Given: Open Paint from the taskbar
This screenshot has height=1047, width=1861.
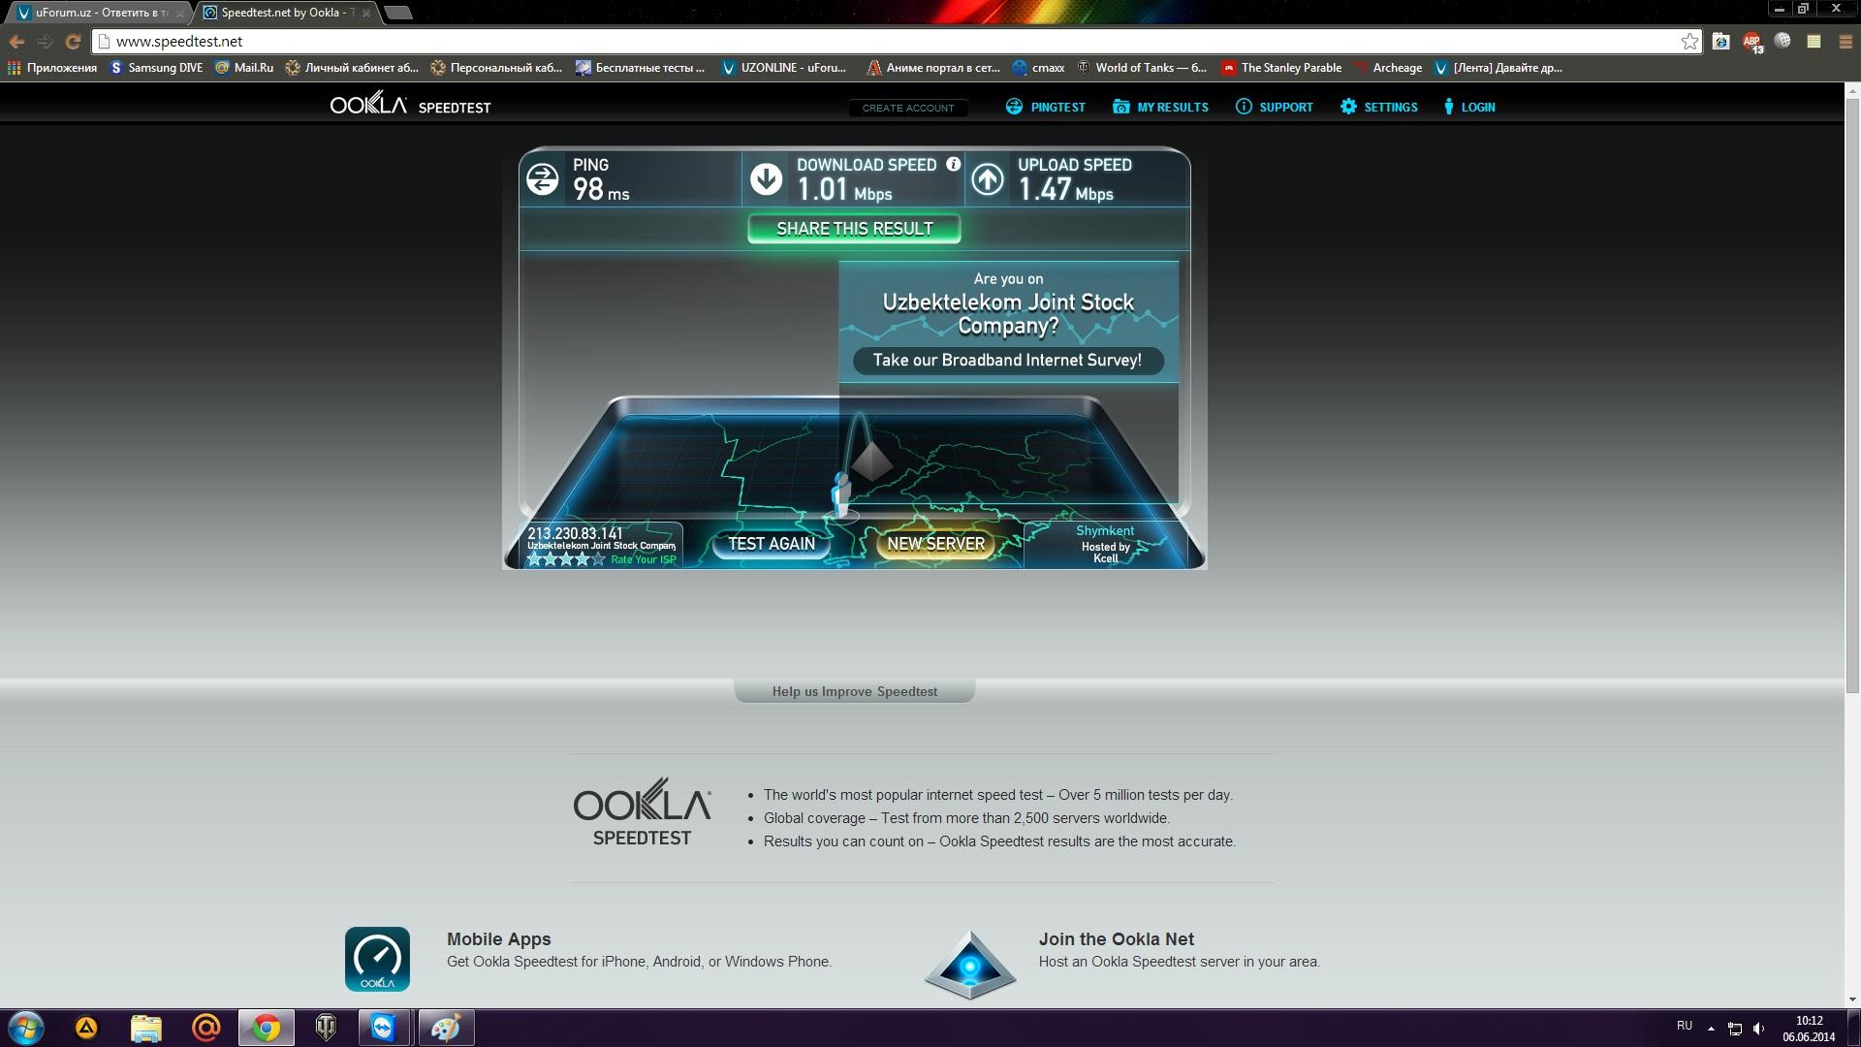Looking at the screenshot, I should click(x=445, y=1028).
